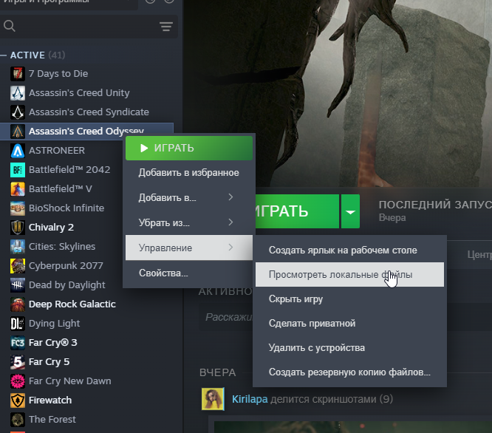Screen dimensions: 492x433
Task: Choose Создать резервную копию файлов
Action: [349, 372]
